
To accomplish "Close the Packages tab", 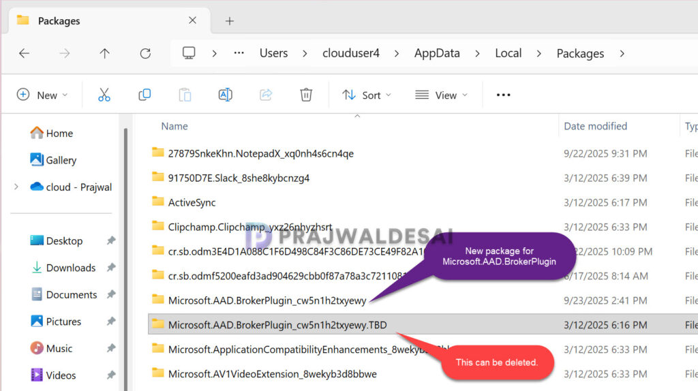I will (x=192, y=20).
